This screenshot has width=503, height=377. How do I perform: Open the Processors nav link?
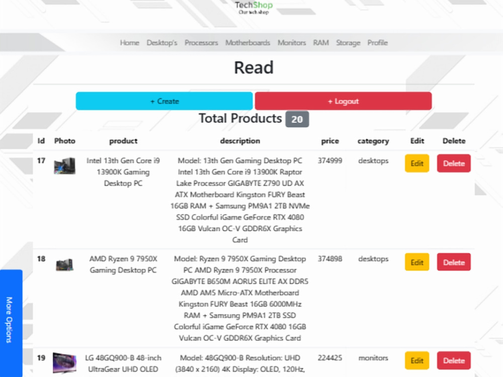click(201, 43)
